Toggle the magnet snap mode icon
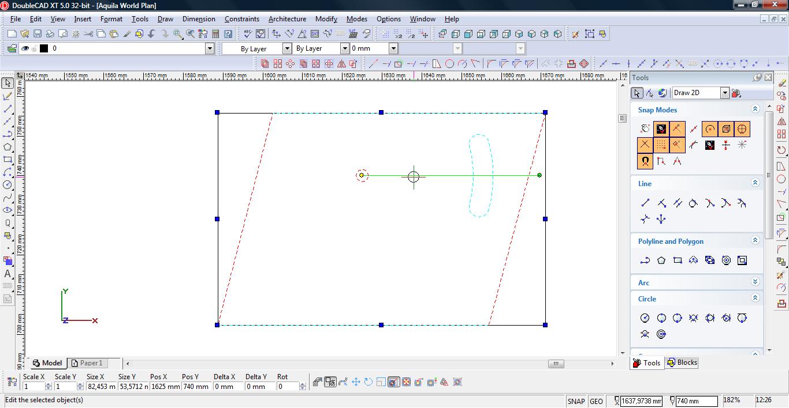 [x=645, y=161]
